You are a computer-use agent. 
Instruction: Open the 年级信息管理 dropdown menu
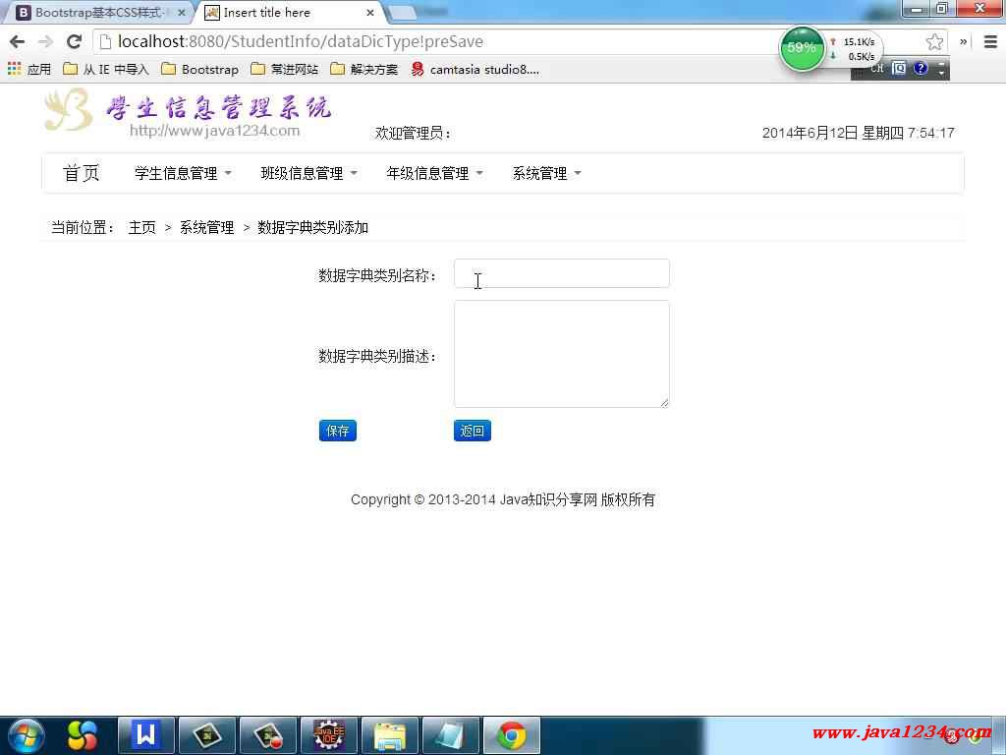[434, 173]
